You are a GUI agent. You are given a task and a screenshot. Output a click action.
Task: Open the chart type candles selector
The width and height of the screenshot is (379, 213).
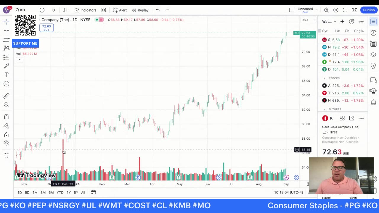(65, 10)
